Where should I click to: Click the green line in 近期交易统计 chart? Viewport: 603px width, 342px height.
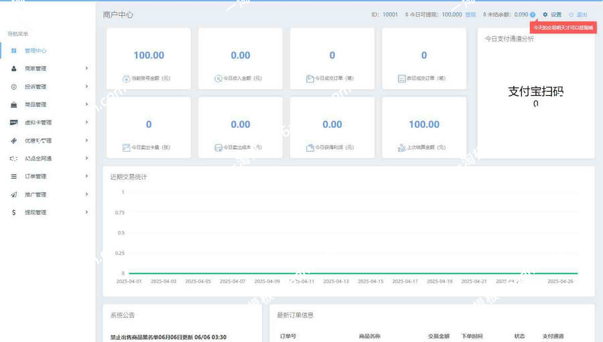(x=353, y=273)
